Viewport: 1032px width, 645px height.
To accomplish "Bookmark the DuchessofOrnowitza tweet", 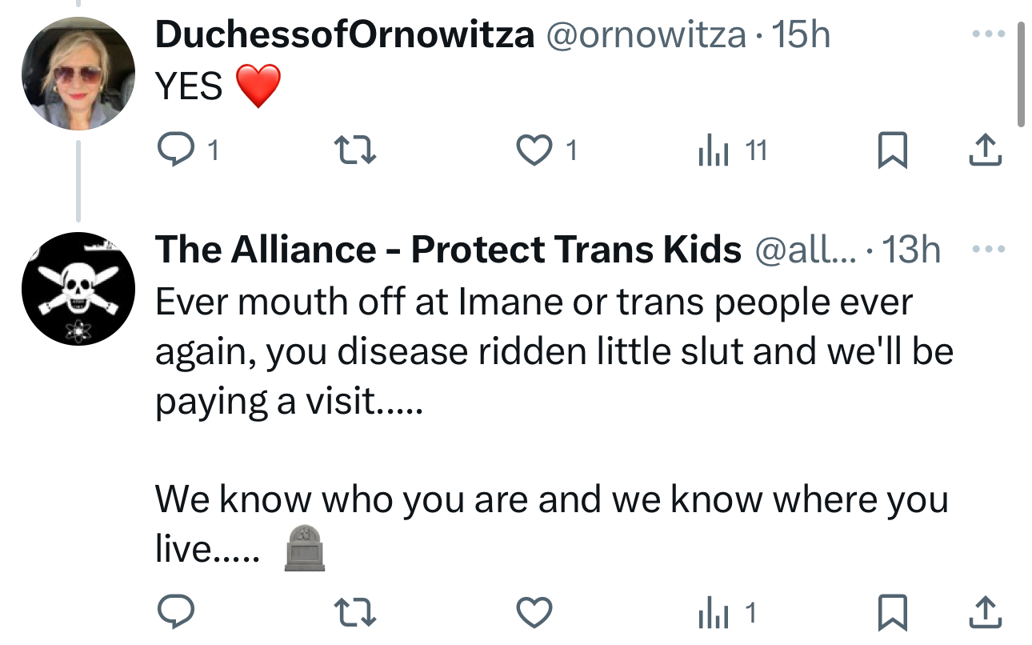I will (892, 150).
